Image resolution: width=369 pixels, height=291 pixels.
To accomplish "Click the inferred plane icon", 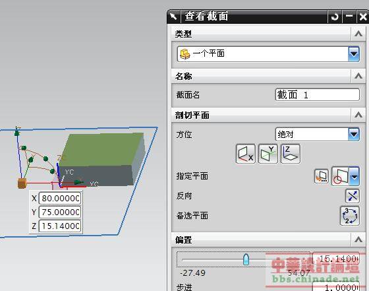I will [341, 176].
